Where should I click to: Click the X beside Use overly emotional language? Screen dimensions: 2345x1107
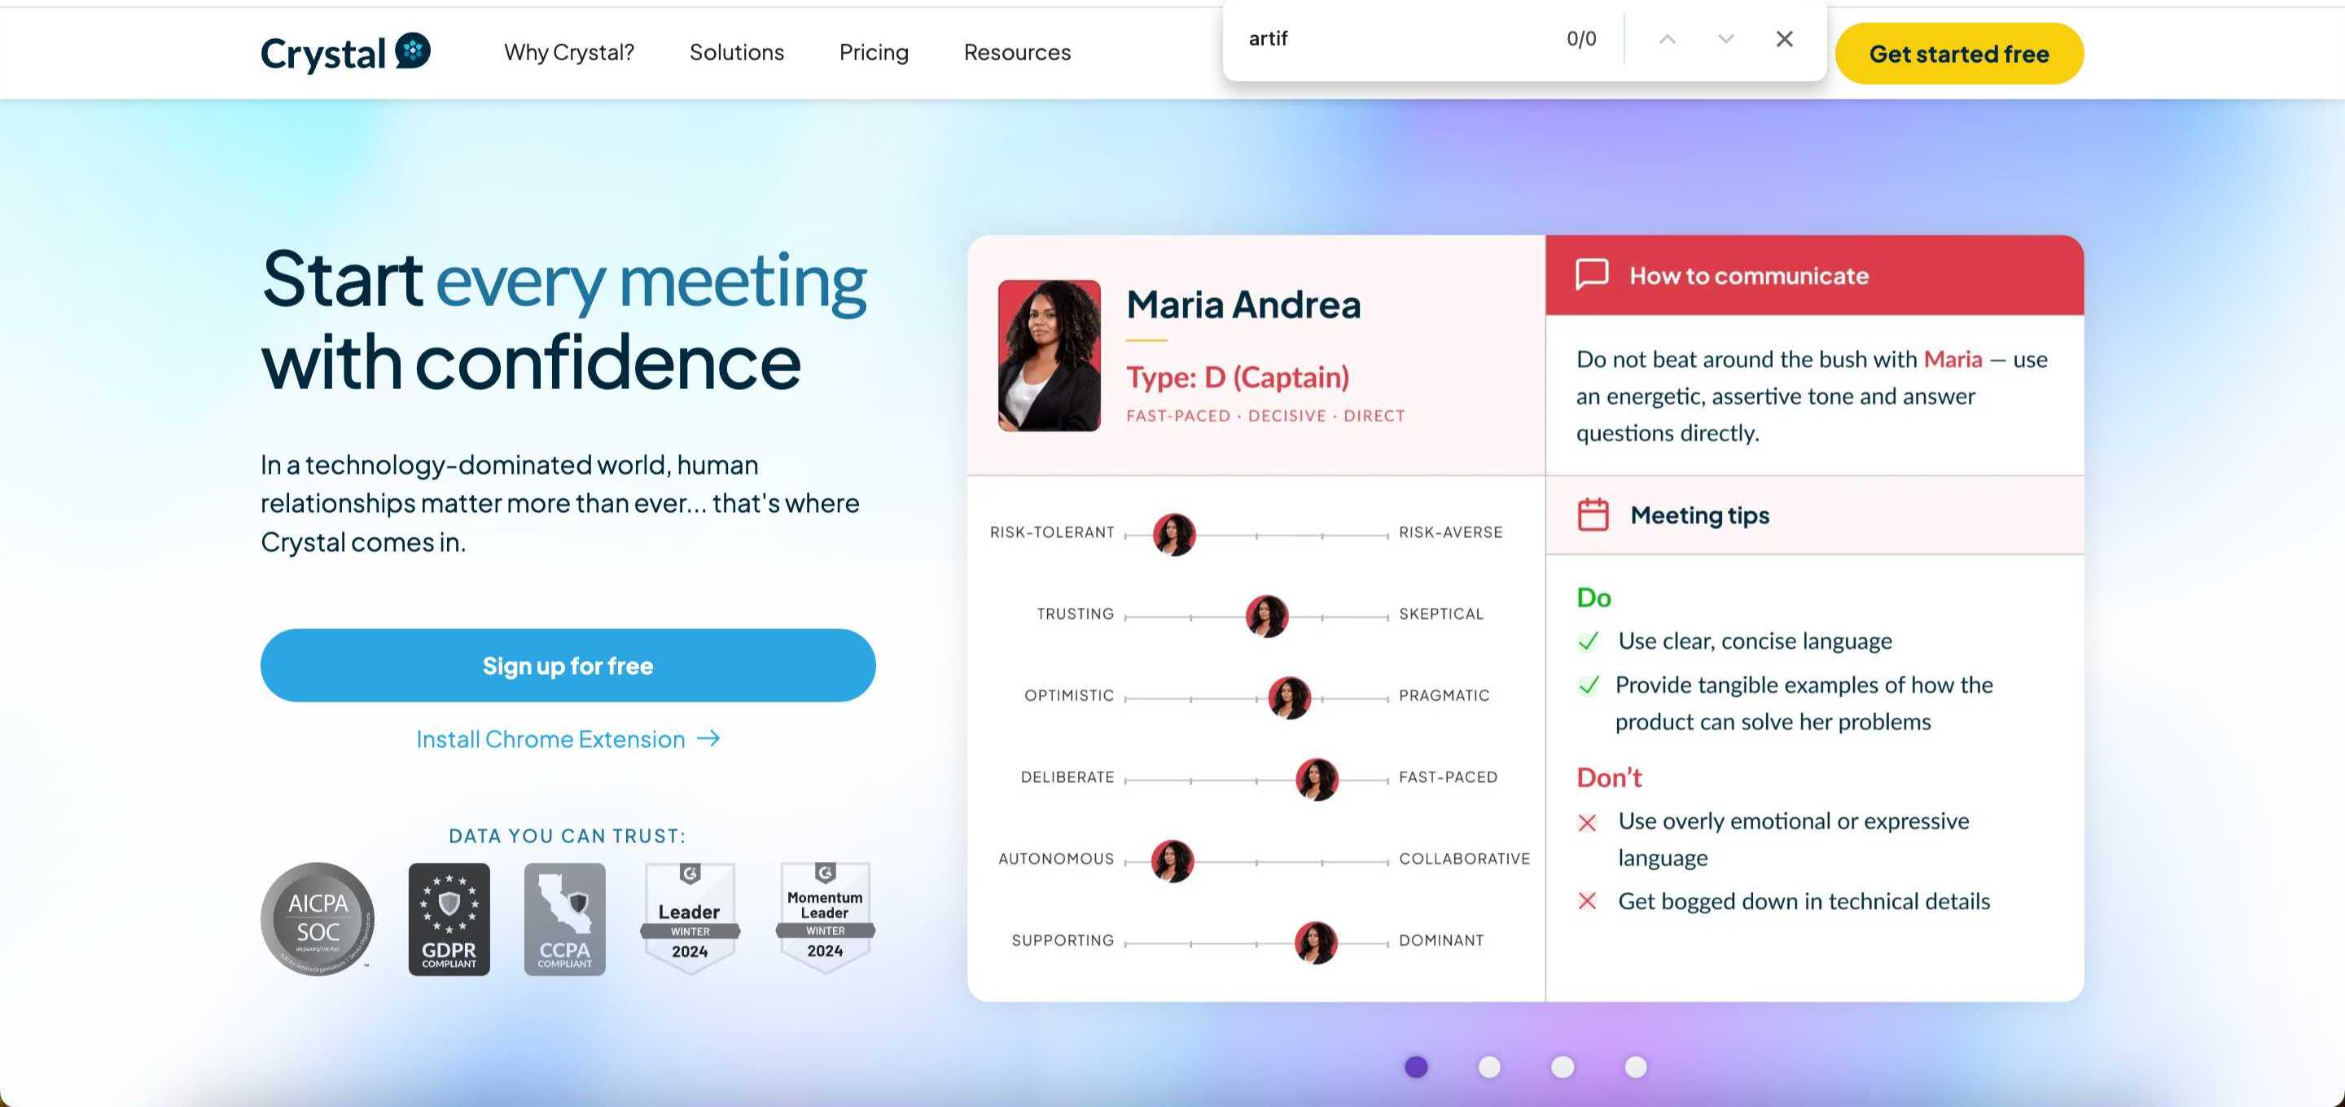pyautogui.click(x=1588, y=823)
